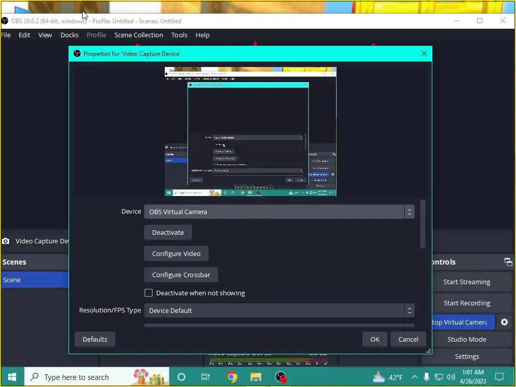Click the properties dialog vertical scrollbar

tap(423, 224)
